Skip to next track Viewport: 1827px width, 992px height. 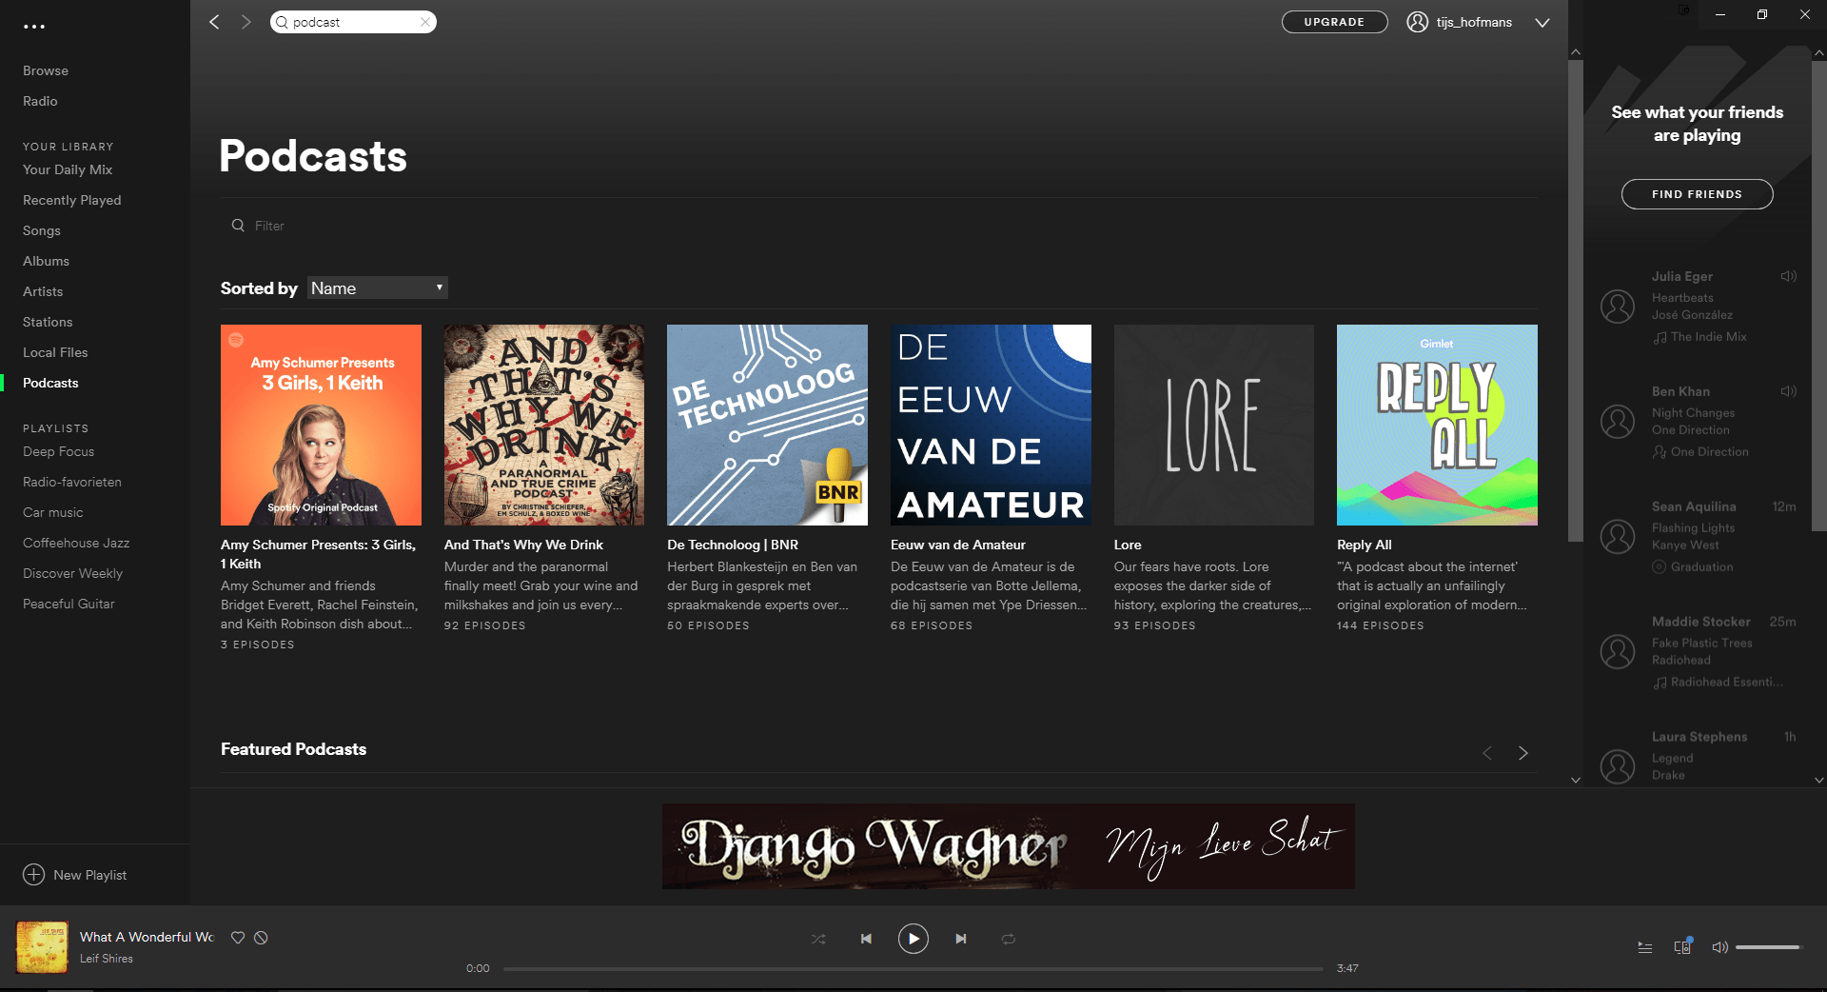pos(961,939)
